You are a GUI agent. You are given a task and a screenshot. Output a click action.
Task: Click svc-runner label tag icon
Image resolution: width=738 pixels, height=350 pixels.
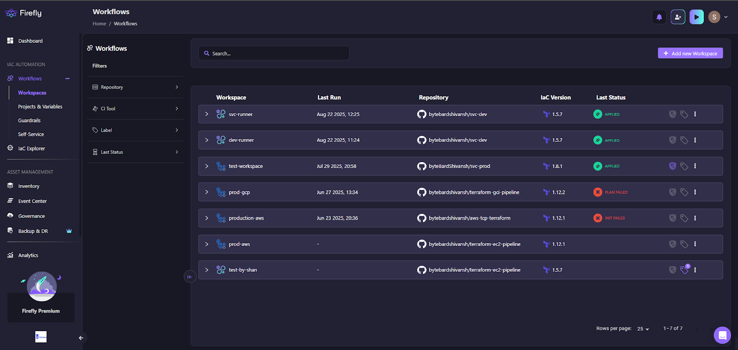(684, 114)
